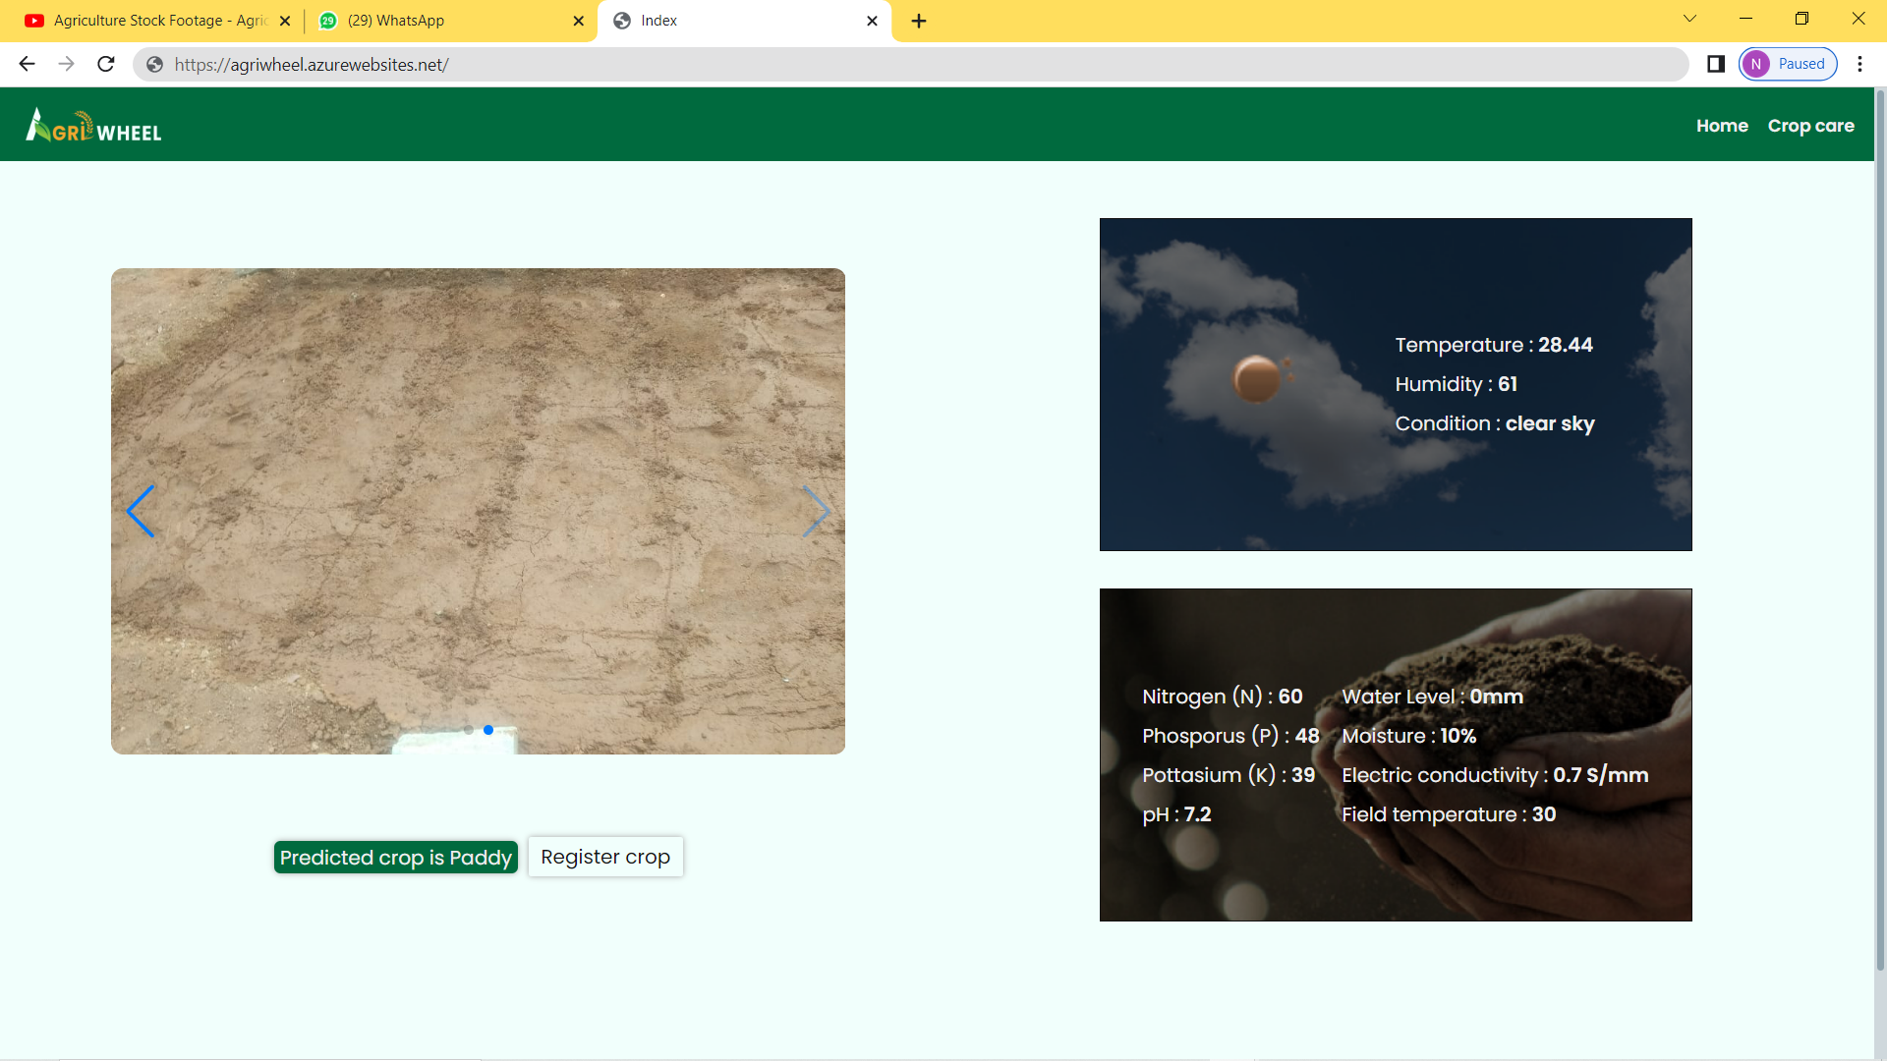
Task: View site information icon in address bar
Action: coord(154,64)
